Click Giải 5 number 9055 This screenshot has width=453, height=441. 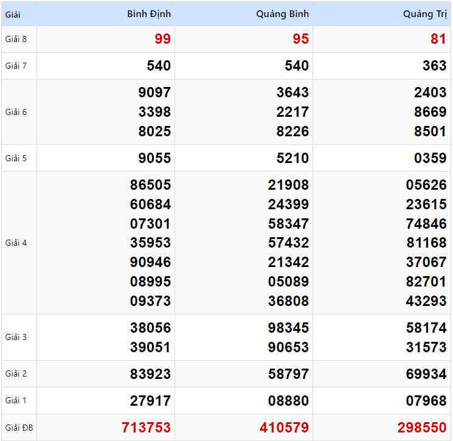[x=154, y=158]
